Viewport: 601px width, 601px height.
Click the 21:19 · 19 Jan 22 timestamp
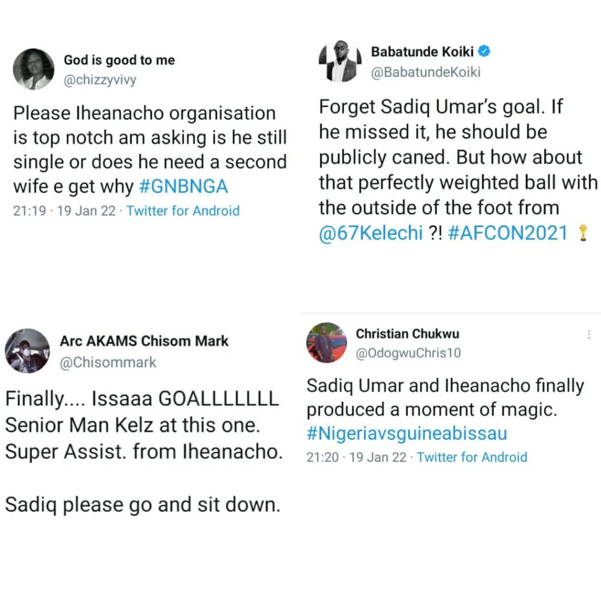pyautogui.click(x=65, y=211)
